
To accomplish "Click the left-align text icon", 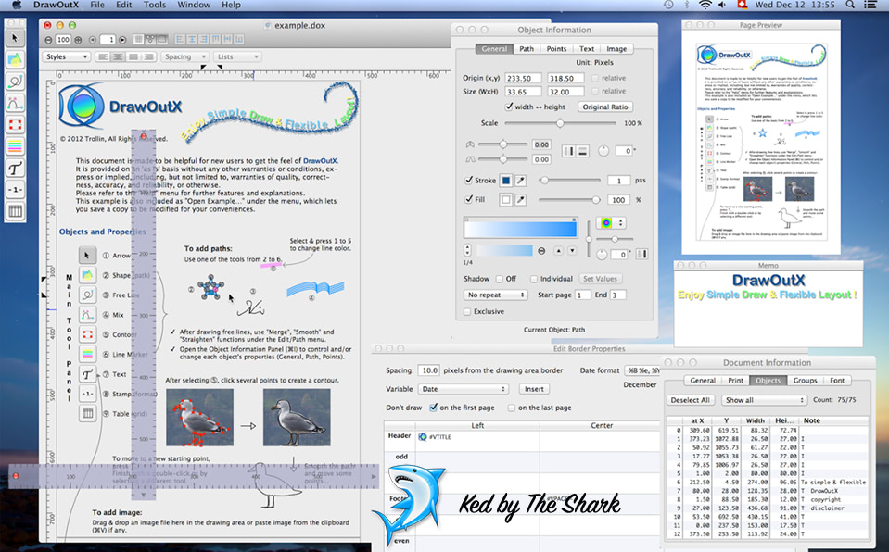I will [x=103, y=56].
